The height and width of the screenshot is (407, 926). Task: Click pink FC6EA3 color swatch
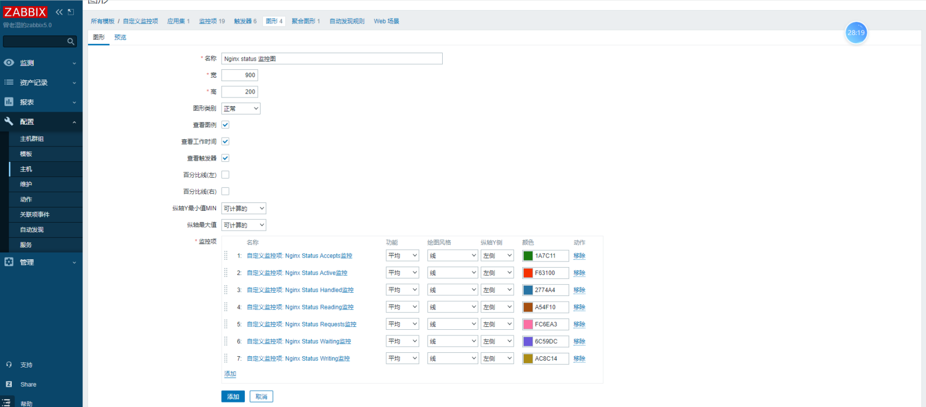click(528, 324)
